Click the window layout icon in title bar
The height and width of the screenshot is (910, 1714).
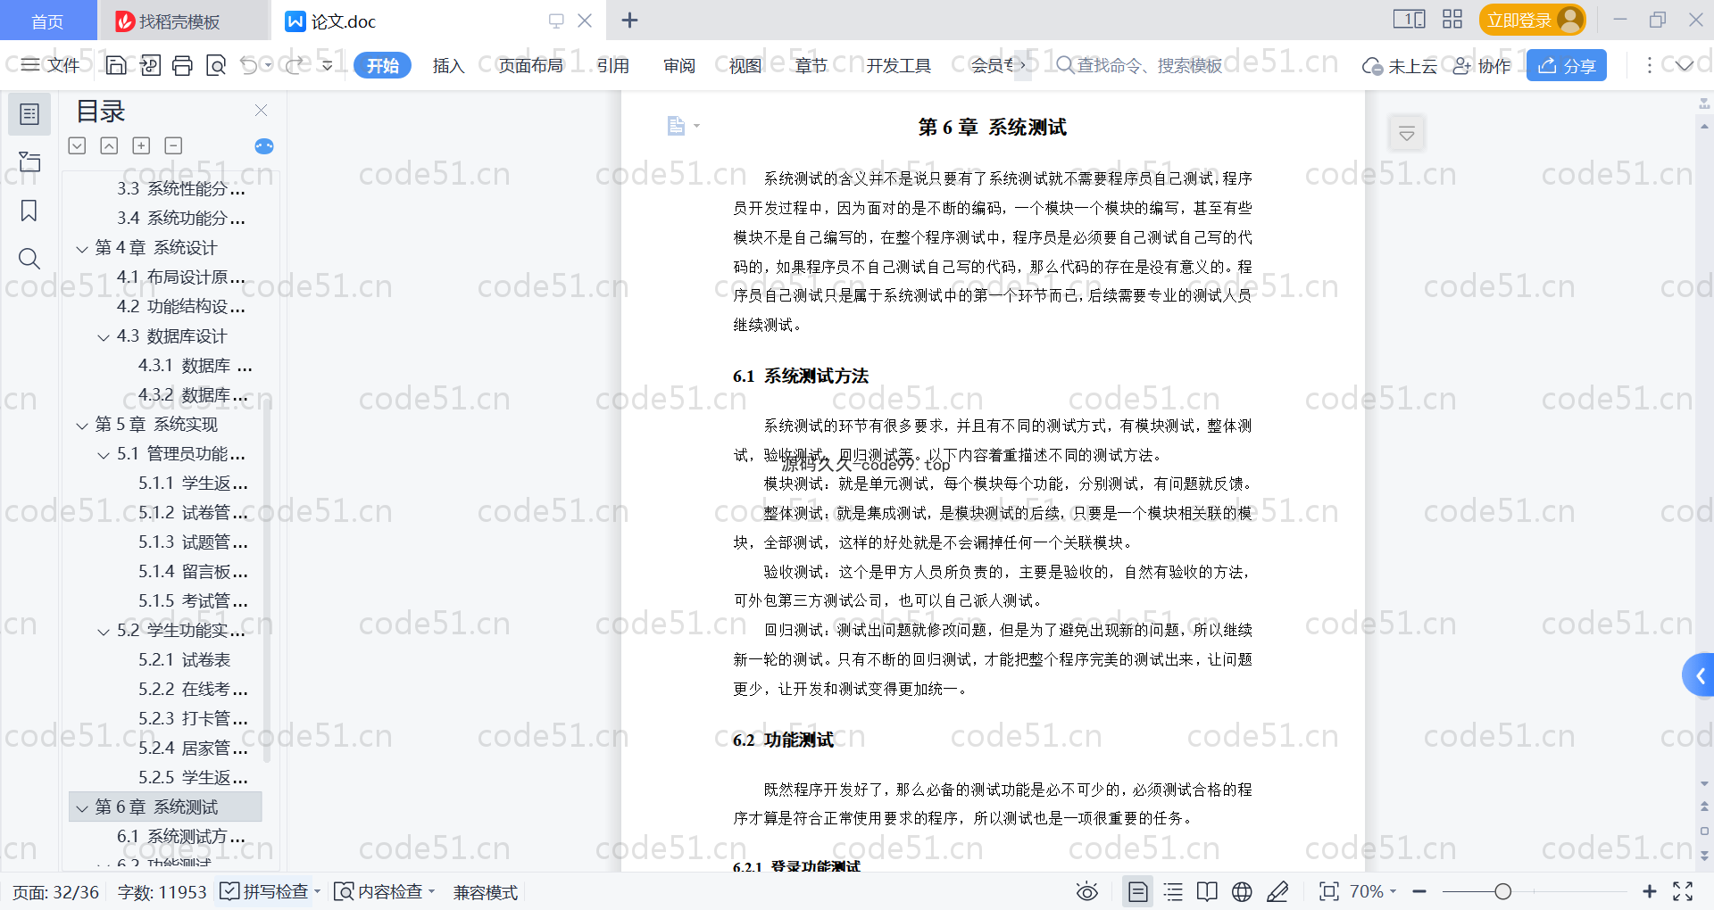pos(1409,20)
